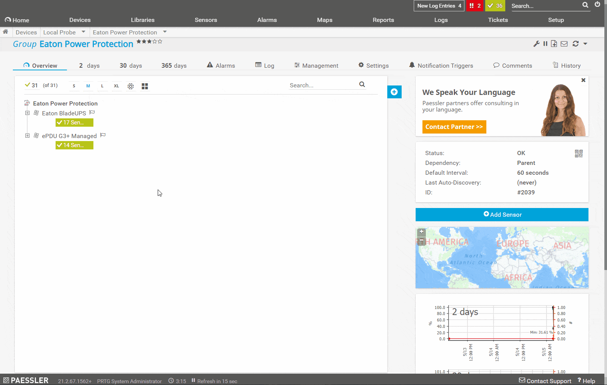607x385 pixels.
Task: Click the flag next to Eaton BladeUPS
Action: coord(92,112)
